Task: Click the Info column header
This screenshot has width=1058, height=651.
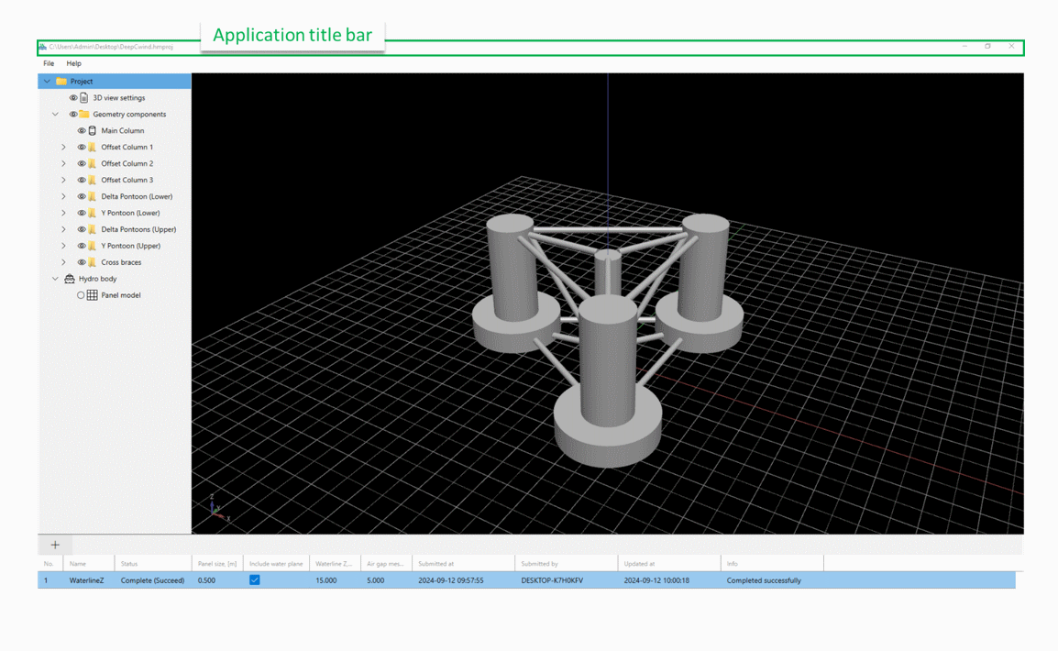Action: pyautogui.click(x=772, y=564)
